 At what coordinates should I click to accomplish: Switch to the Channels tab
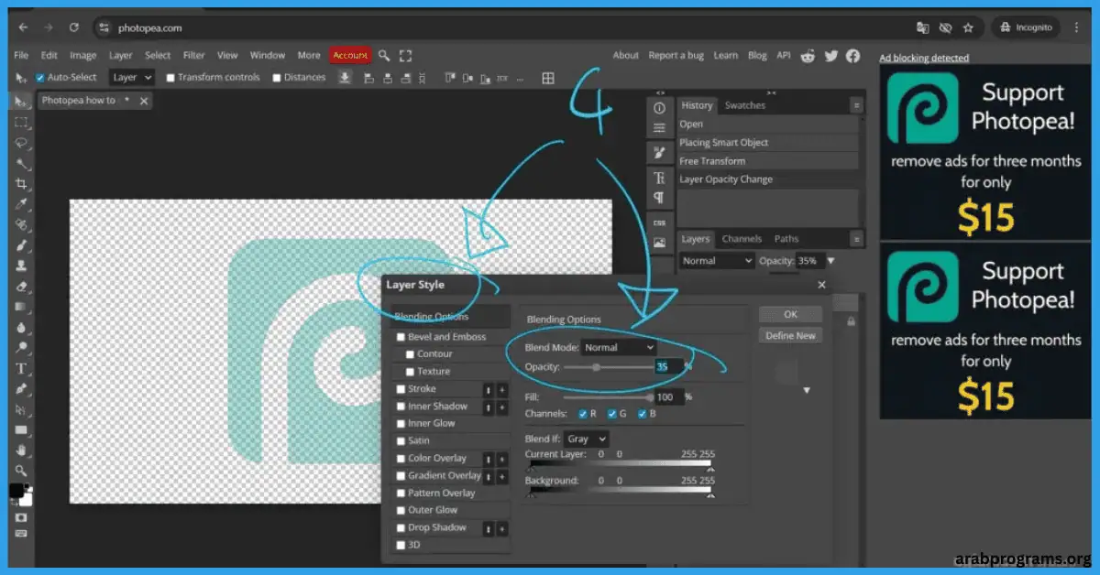click(x=742, y=239)
